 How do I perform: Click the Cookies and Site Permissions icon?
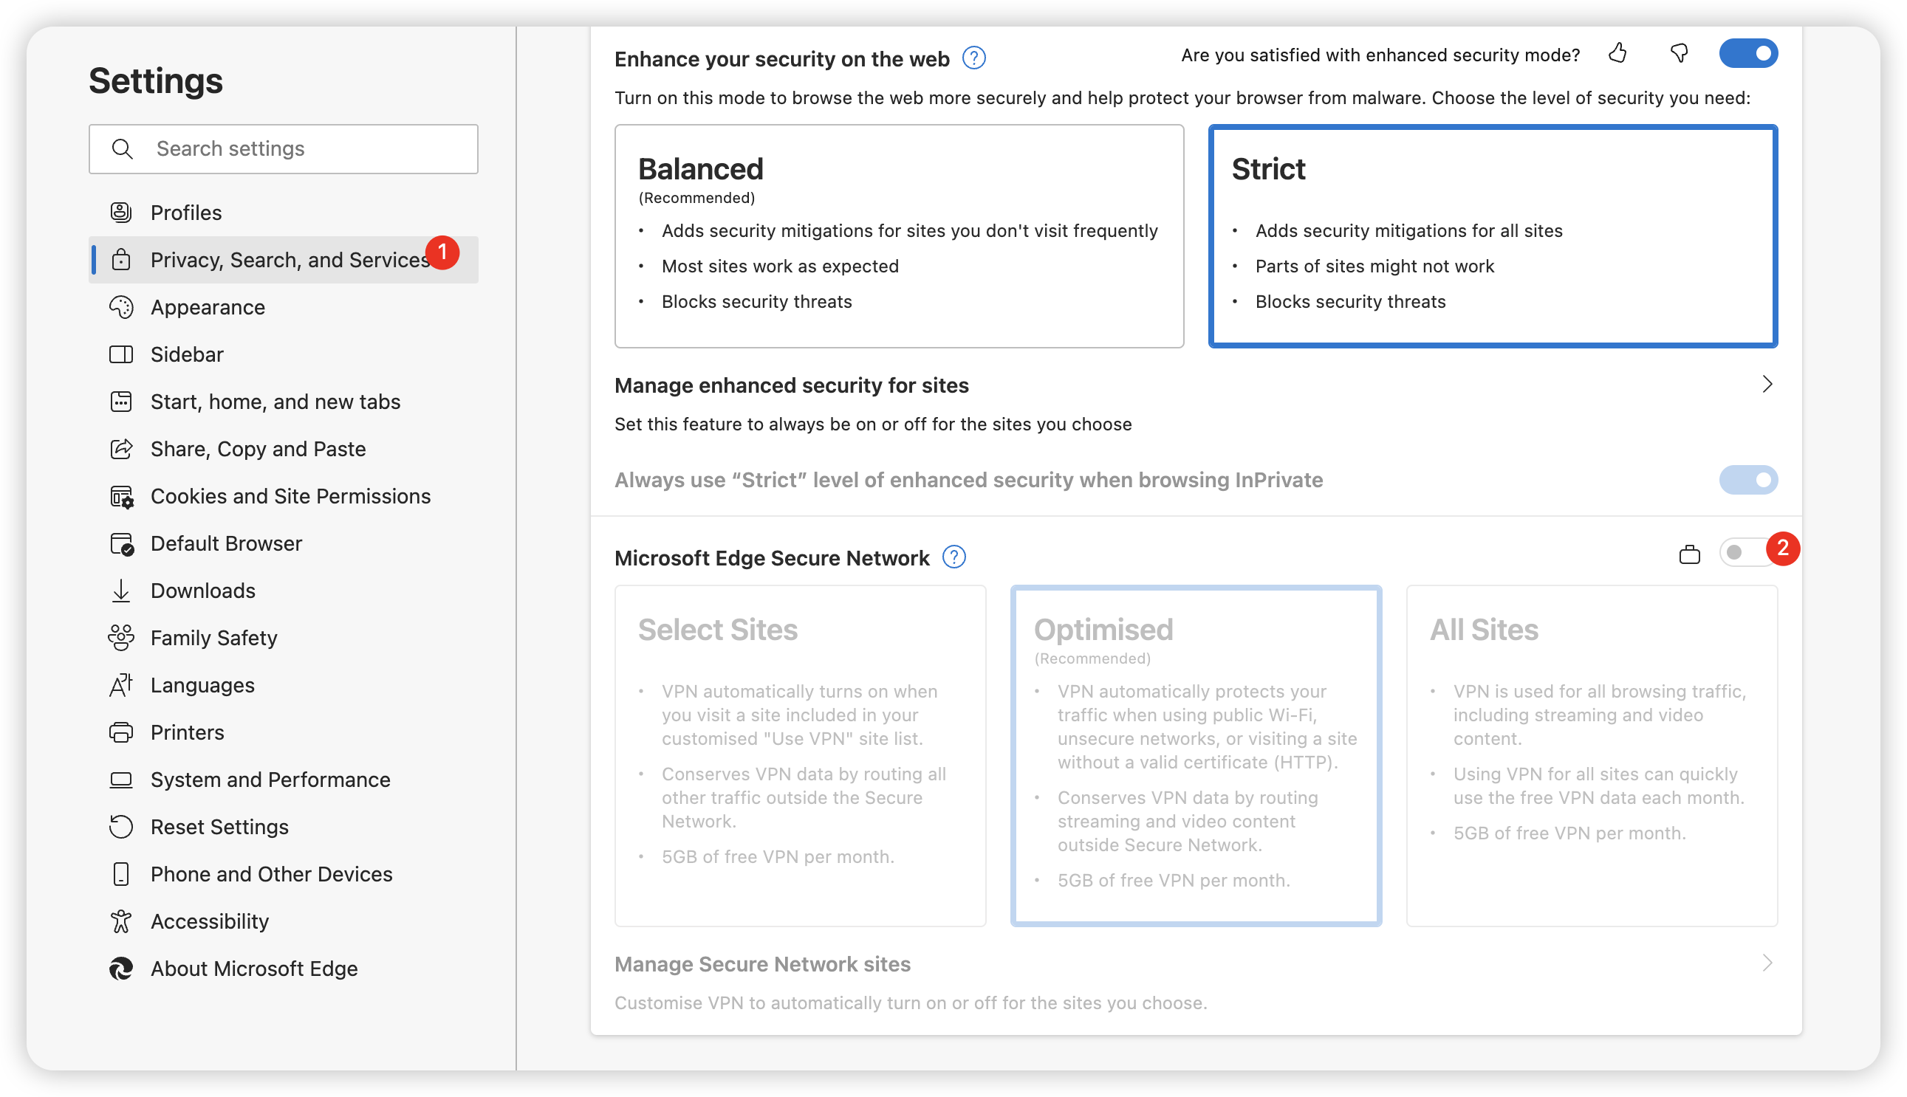coord(121,497)
